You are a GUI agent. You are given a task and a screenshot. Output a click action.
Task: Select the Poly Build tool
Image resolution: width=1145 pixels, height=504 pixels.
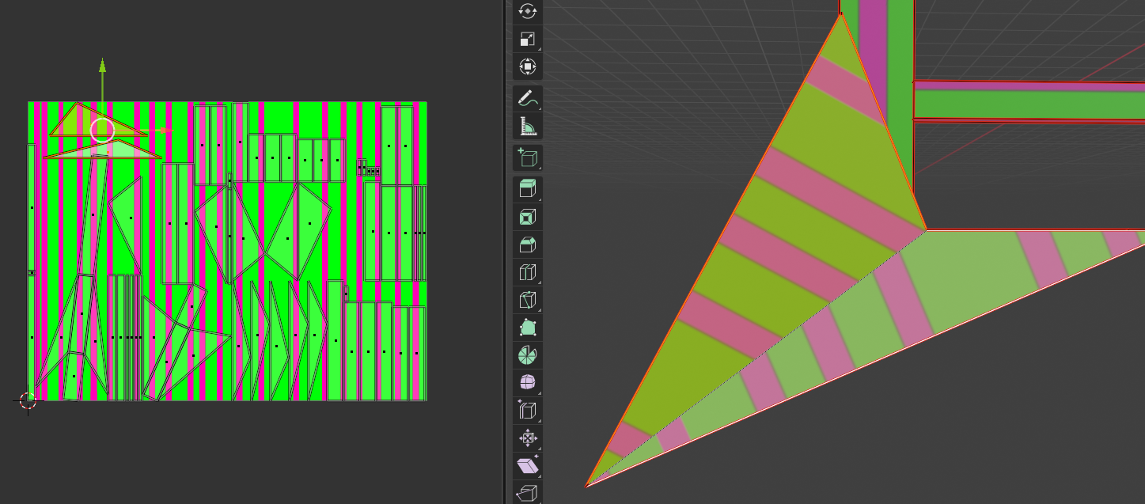point(528,328)
